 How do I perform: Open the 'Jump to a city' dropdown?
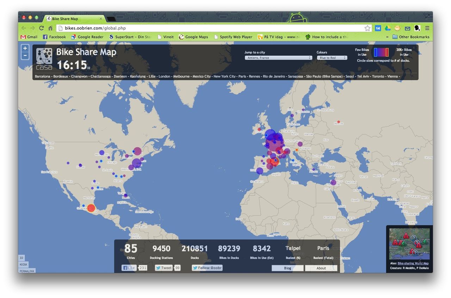[x=278, y=57]
